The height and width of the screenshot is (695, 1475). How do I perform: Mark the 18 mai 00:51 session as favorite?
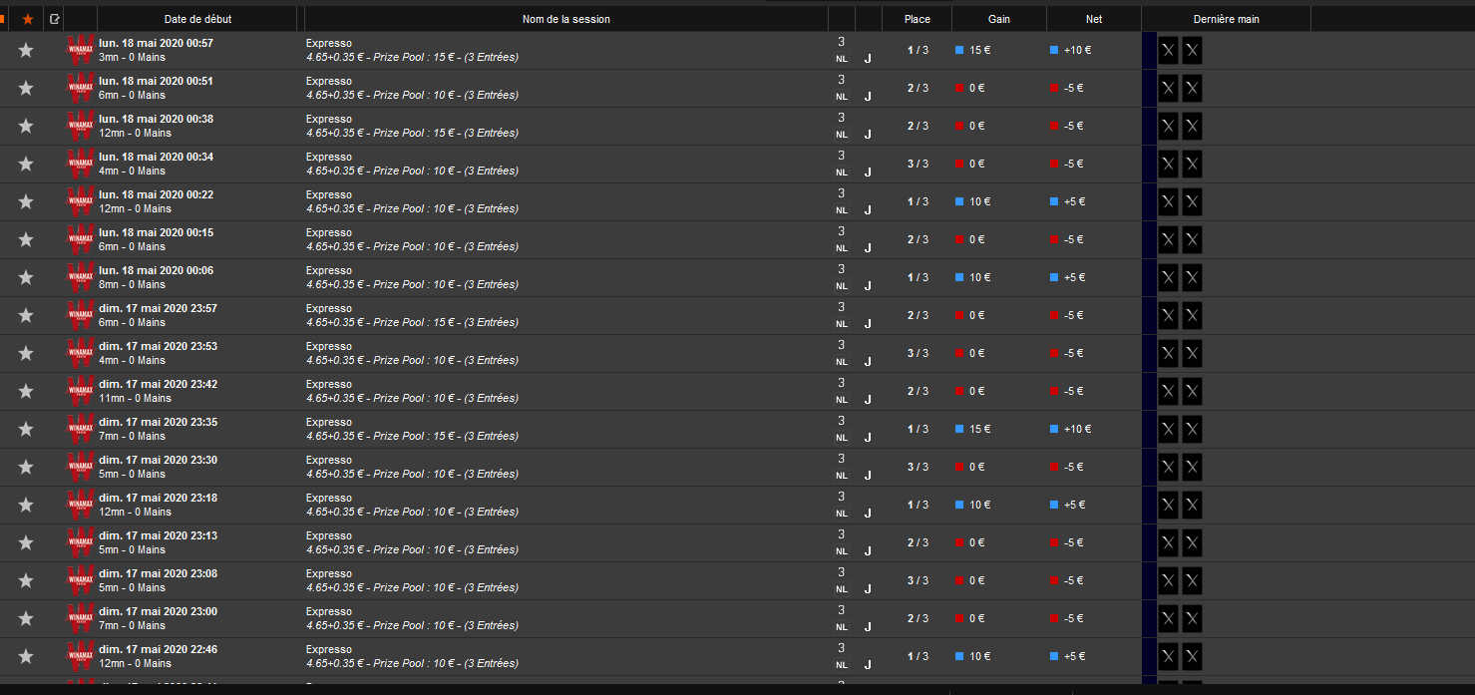(x=26, y=88)
